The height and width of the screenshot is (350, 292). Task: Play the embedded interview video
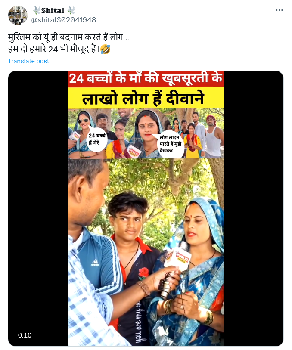[146, 209]
